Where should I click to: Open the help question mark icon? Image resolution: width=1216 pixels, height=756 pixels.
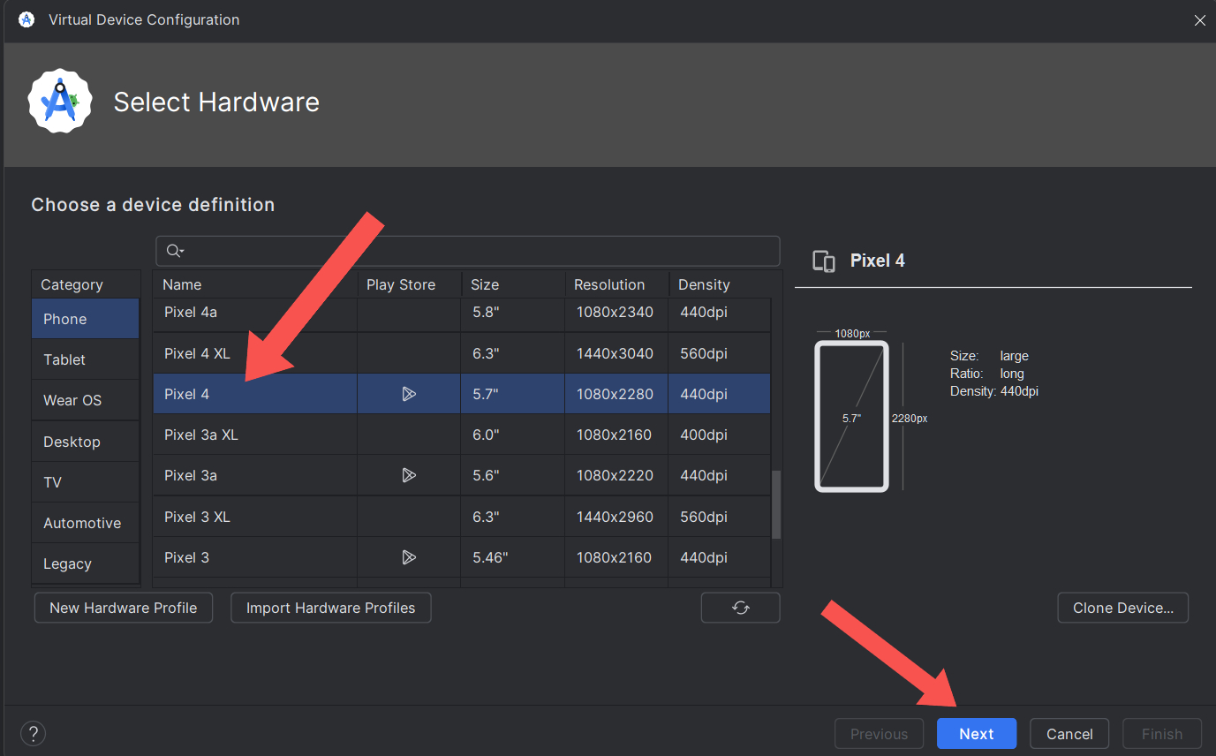click(x=33, y=733)
